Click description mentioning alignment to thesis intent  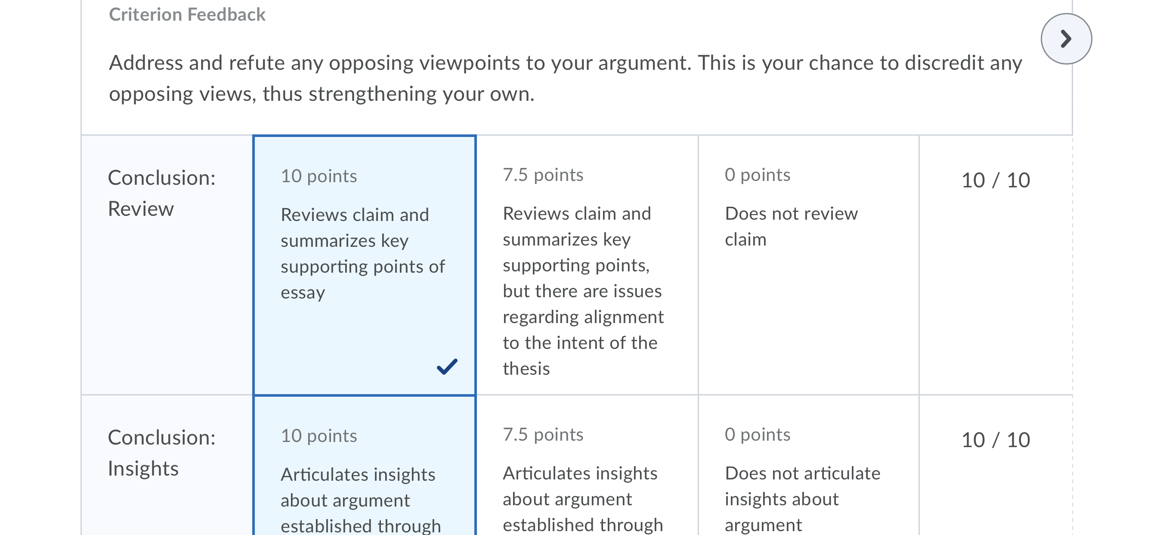[x=583, y=291]
